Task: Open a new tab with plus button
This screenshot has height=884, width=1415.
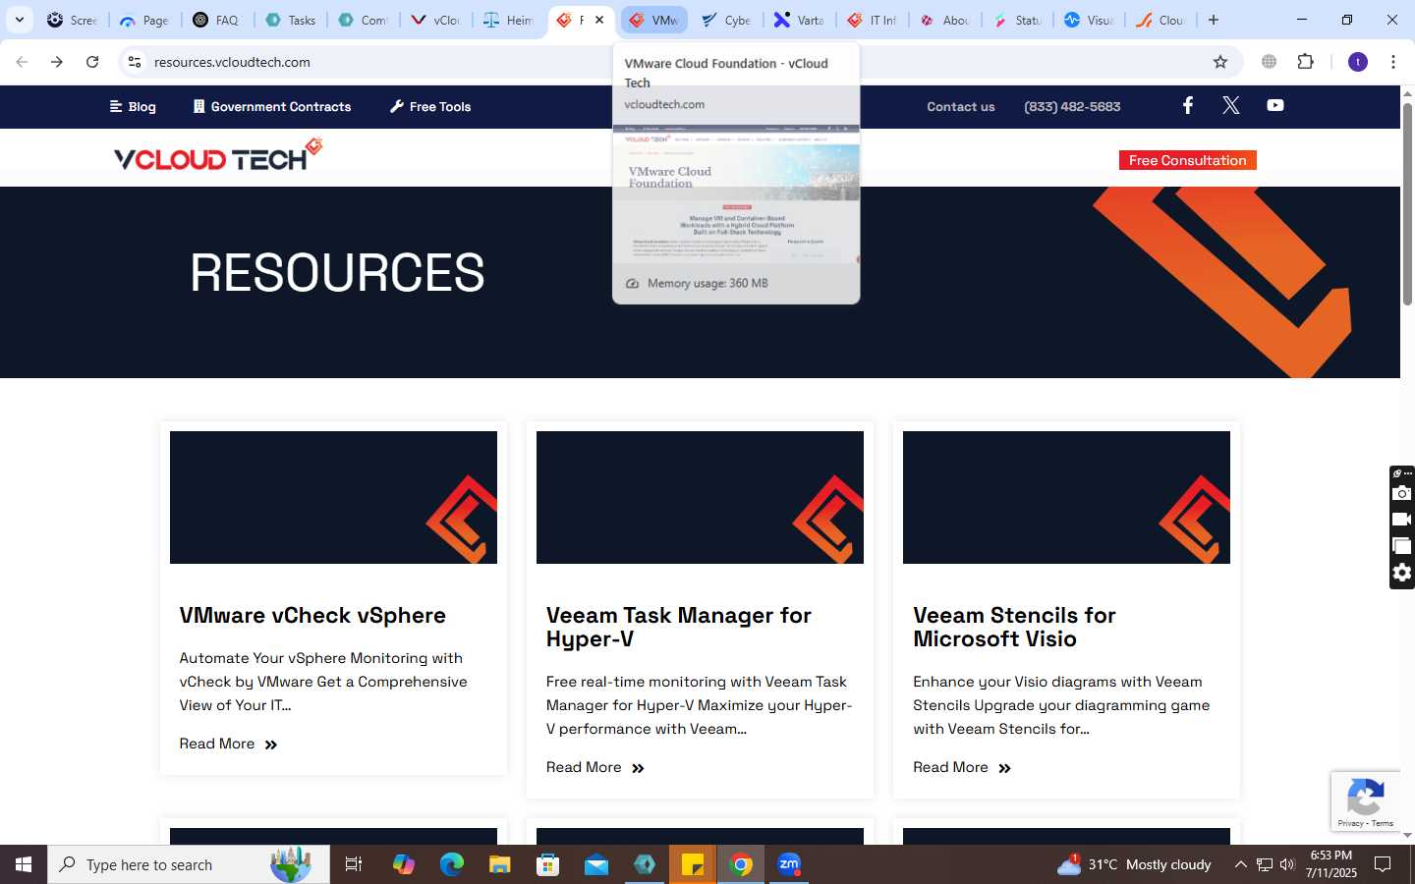Action: click(1214, 20)
